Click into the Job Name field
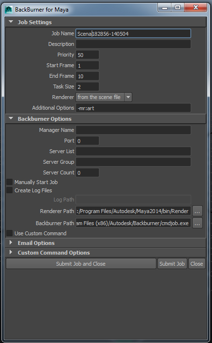Image resolution: width=212 pixels, height=343 pixels. click(x=133, y=34)
